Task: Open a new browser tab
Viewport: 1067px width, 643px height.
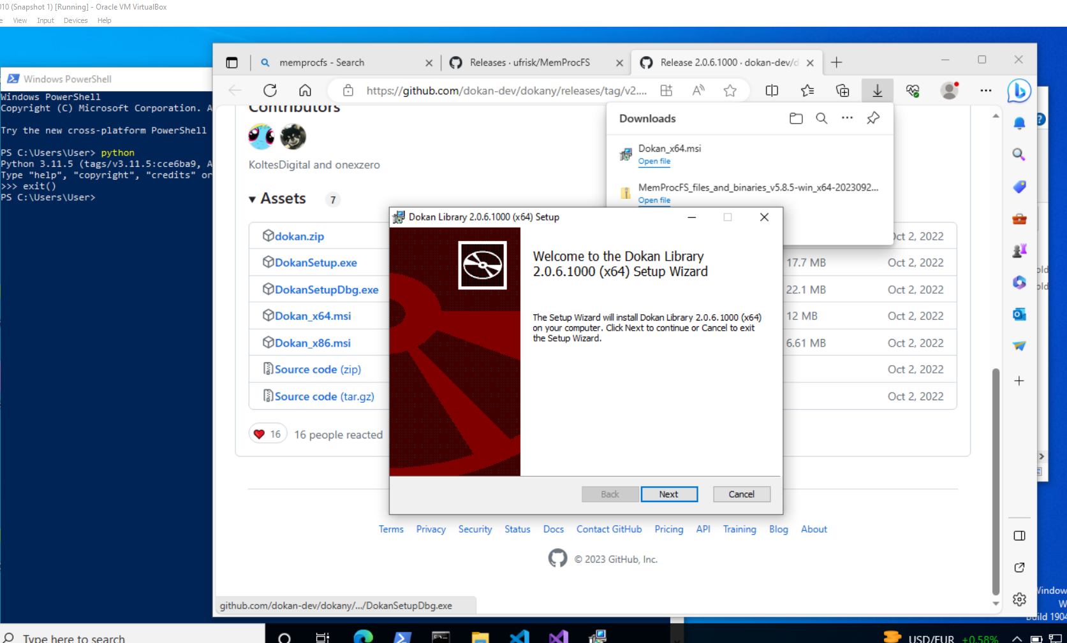Action: [837, 62]
